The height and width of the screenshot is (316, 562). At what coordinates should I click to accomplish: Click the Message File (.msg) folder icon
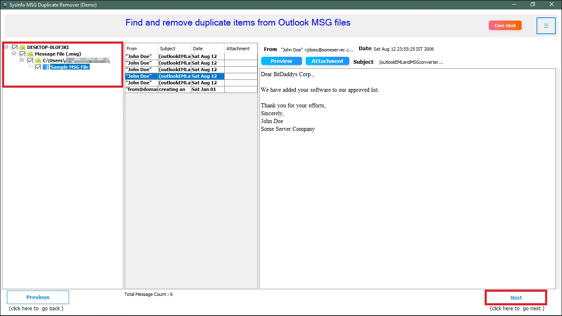(30, 54)
